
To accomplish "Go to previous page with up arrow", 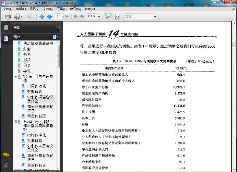I will [x=42, y=17].
